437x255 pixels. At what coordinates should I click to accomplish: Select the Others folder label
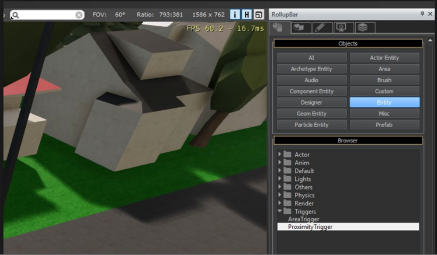click(303, 187)
